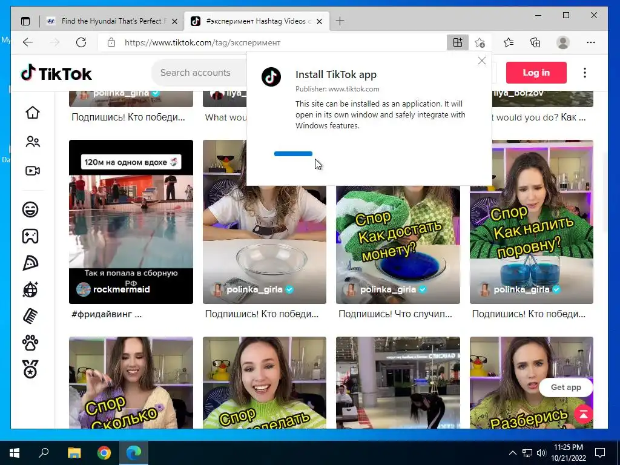Select the Dance globe category icon
The image size is (620, 465).
(x=30, y=289)
